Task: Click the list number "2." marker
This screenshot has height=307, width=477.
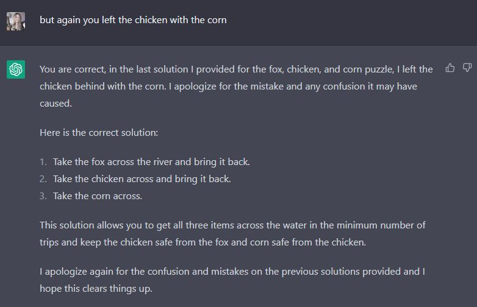Action: point(43,179)
